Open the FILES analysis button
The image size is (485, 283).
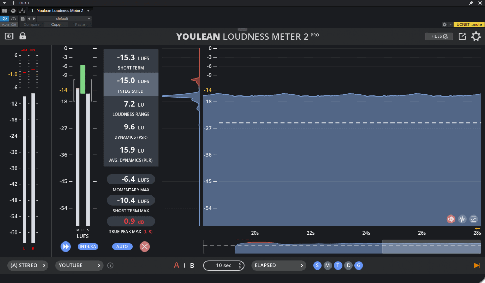pos(439,36)
